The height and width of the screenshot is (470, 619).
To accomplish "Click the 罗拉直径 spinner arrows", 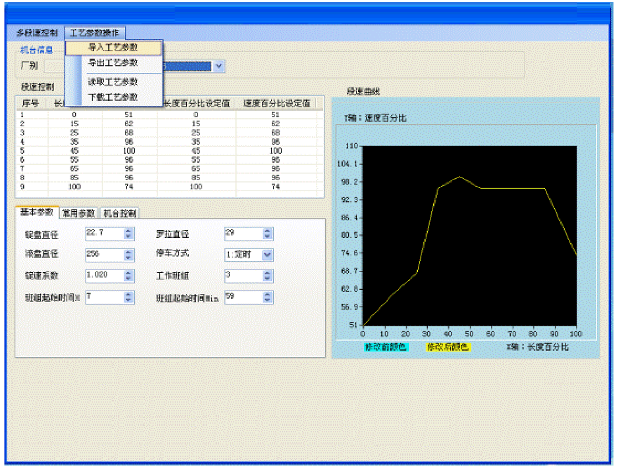I will (267, 234).
